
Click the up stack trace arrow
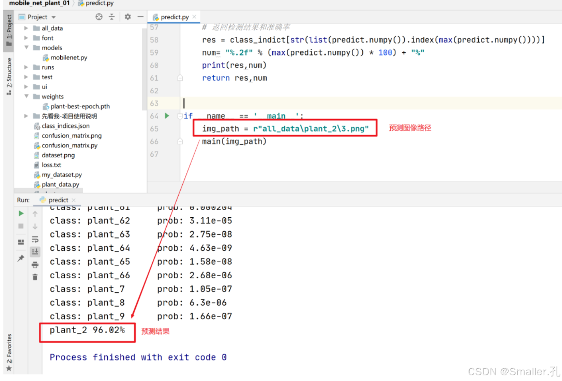[x=35, y=214]
